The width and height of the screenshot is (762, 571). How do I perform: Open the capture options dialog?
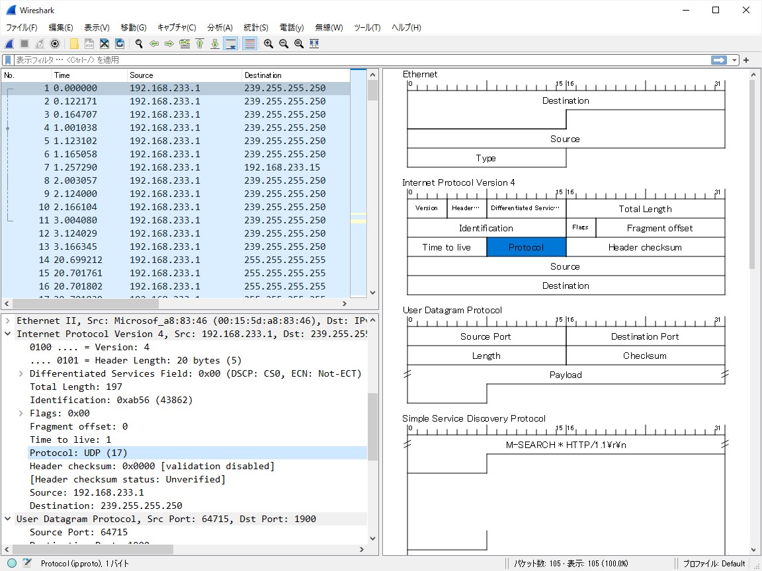54,44
